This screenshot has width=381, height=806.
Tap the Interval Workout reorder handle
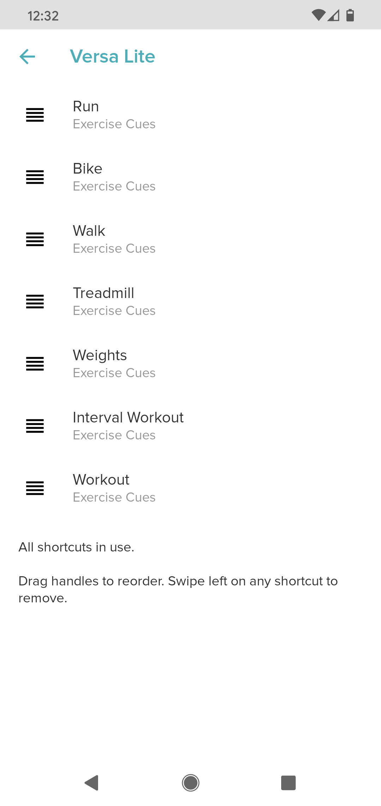click(35, 426)
